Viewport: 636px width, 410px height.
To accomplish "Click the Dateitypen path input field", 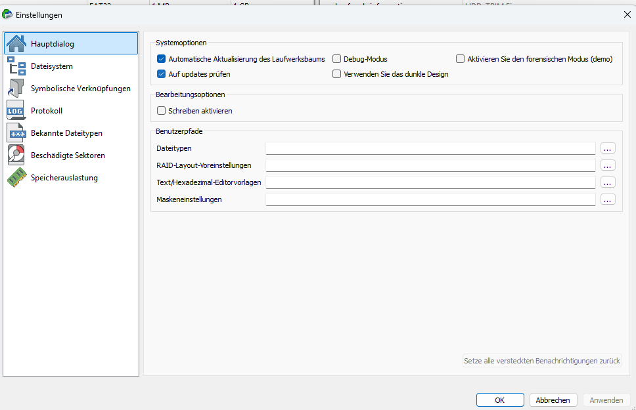I will point(430,148).
